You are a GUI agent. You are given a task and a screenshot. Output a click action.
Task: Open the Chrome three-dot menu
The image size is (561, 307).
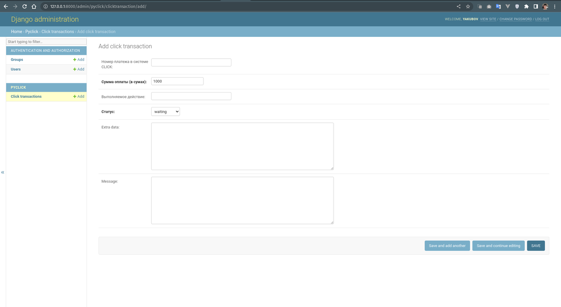555,7
